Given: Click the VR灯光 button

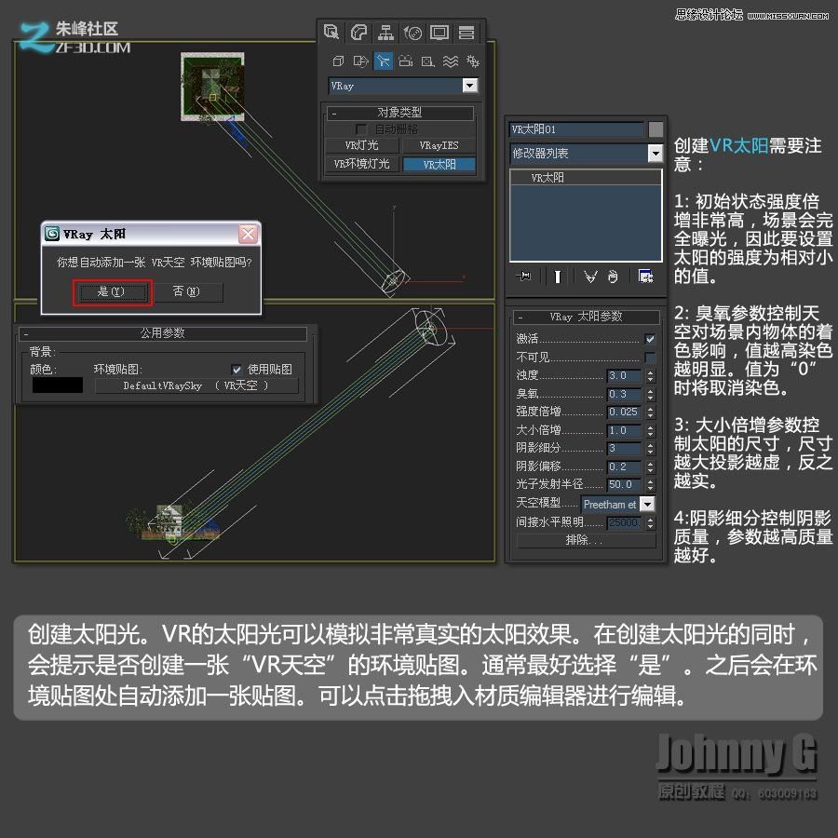Looking at the screenshot, I should click(362, 145).
